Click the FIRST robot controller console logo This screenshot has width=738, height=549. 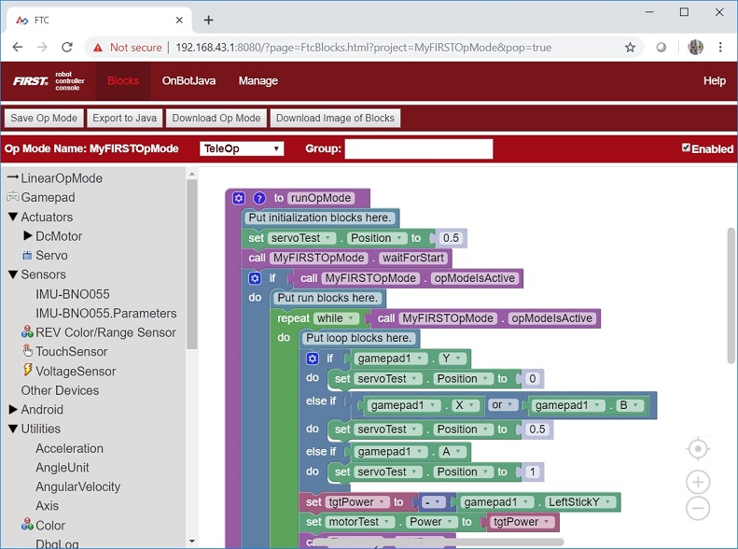[x=49, y=81]
